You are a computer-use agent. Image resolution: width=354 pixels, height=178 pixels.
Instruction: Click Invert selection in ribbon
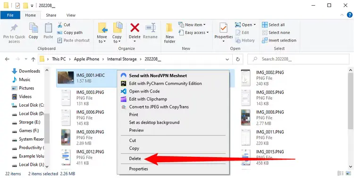coord(279,40)
